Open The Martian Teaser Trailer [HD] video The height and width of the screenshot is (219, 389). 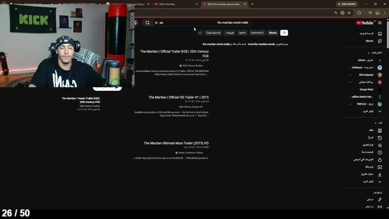81,100
